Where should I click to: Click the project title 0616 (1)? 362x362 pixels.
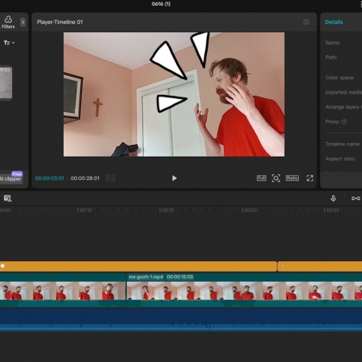(x=161, y=4)
